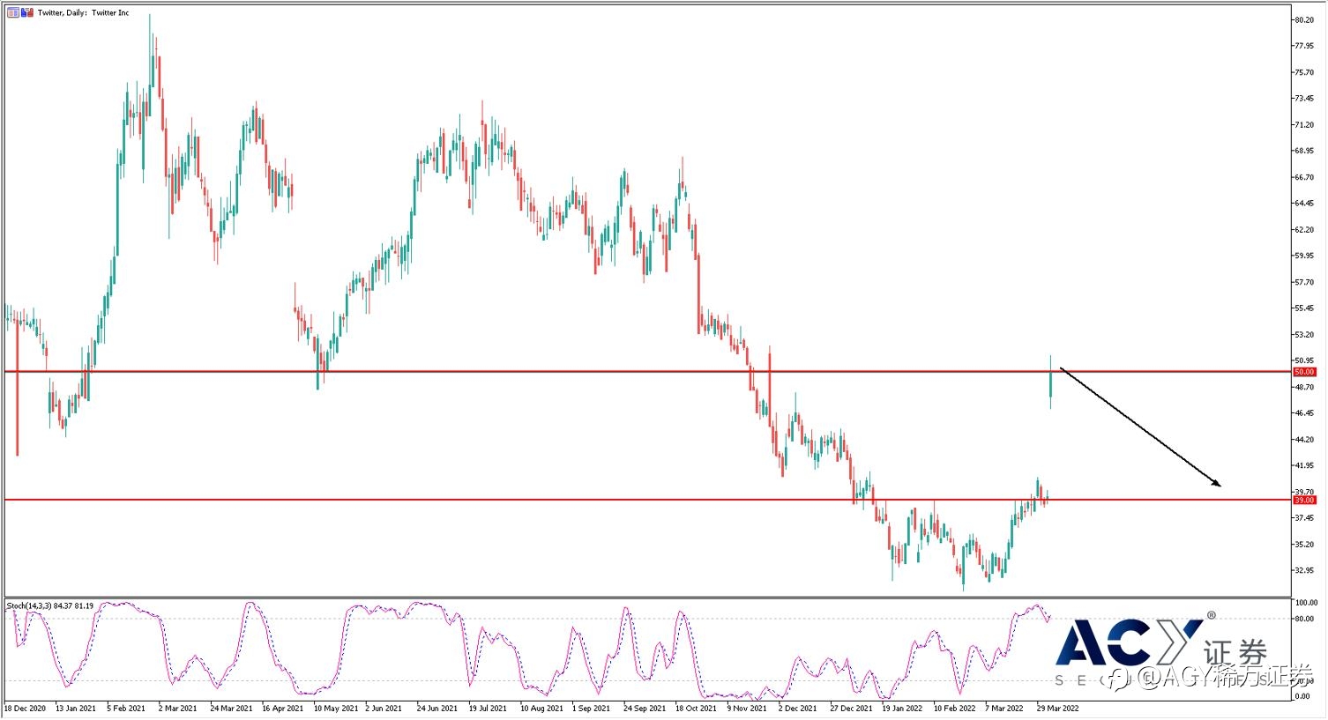Screen dimensions: 1328x720
Task: Click the 19 Jul 2021 date label
Action: pyautogui.click(x=488, y=708)
